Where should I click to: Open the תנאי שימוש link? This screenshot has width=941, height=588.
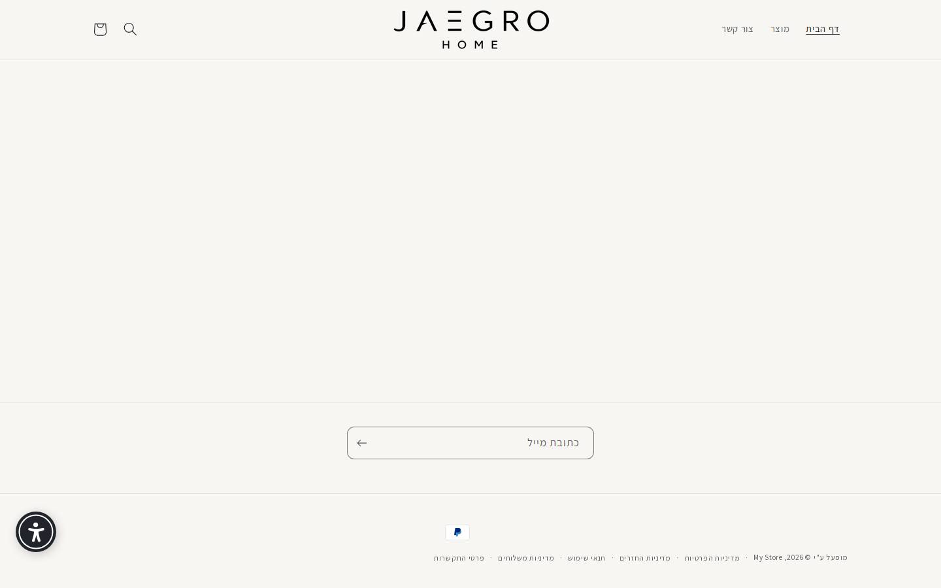click(x=586, y=558)
